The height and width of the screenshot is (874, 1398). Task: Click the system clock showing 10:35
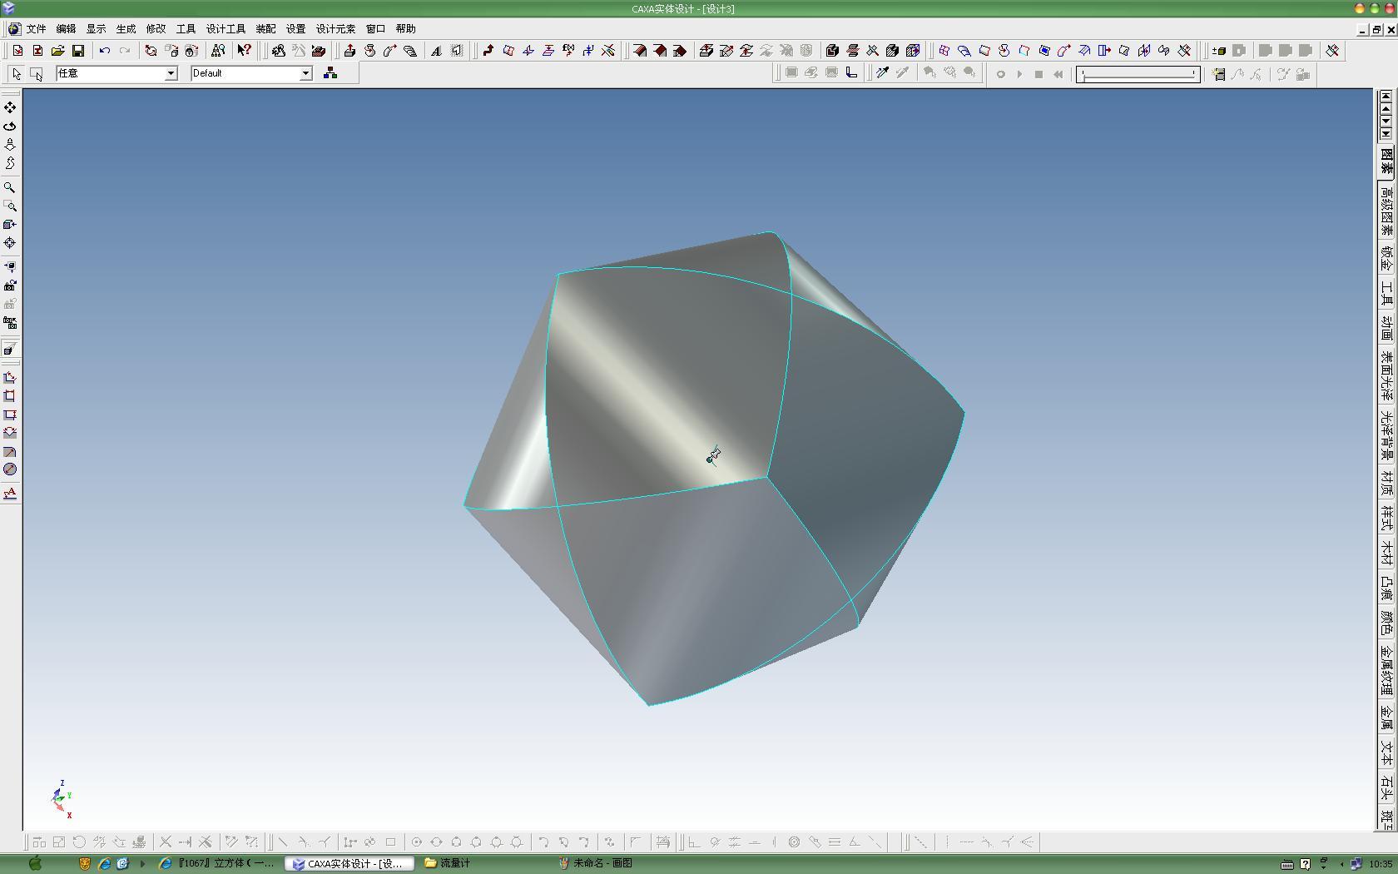[1380, 864]
